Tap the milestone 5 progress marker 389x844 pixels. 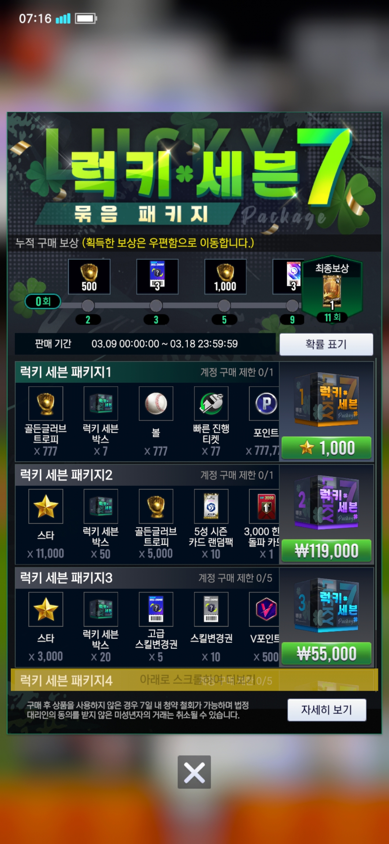pyautogui.click(x=224, y=306)
